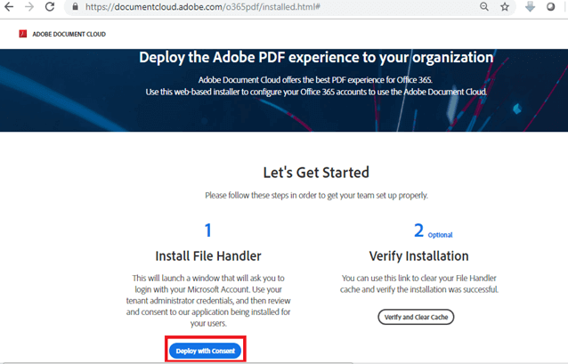Image resolution: width=568 pixels, height=364 pixels.
Task: Click the round profile icon in toolbar
Action: coord(550,6)
